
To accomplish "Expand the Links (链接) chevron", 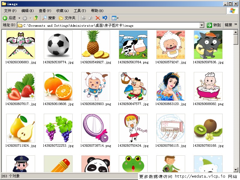I will tap(236, 24).
